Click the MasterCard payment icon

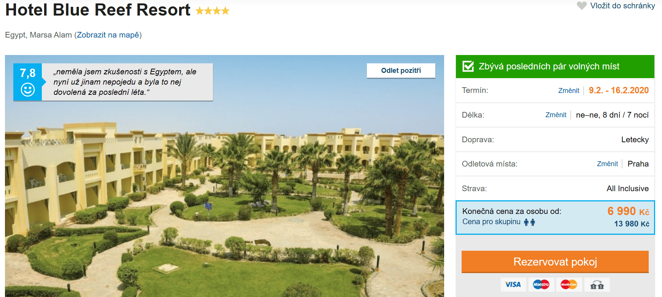[569, 284]
